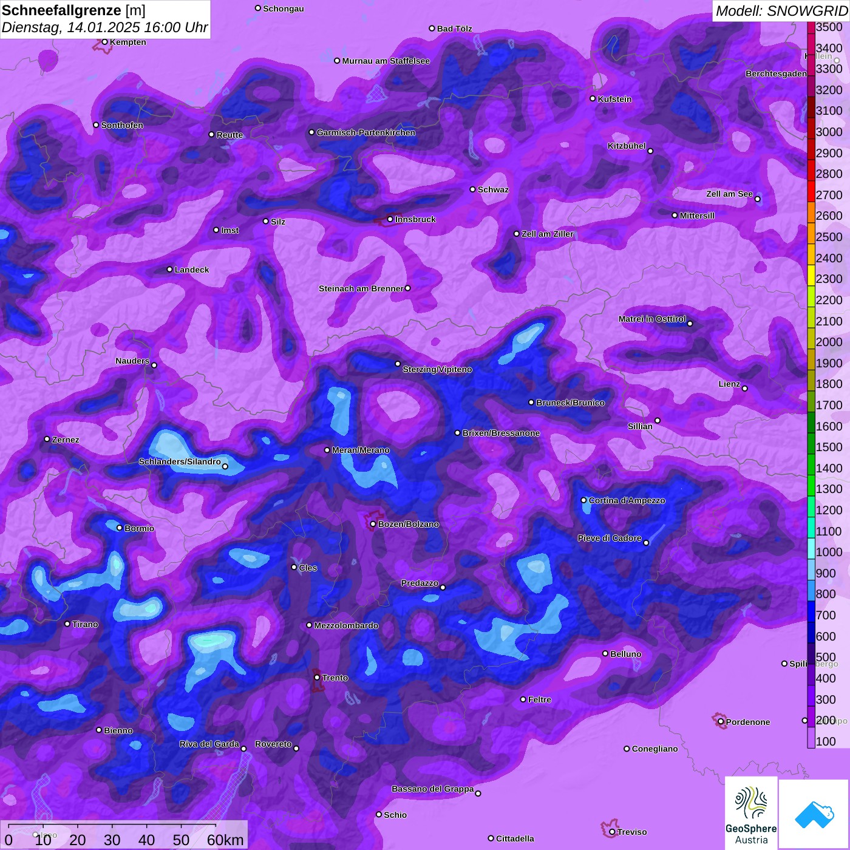Viewport: 850px width, 850px height.
Task: Click the blue roof-shaped logo icon
Action: click(814, 814)
